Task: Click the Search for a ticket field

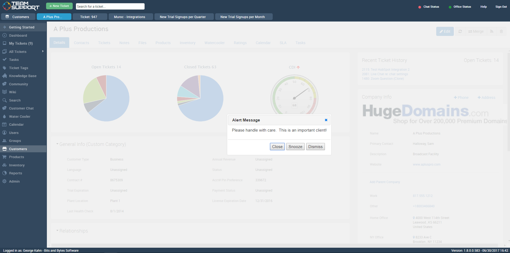Action: pyautogui.click(x=110, y=6)
